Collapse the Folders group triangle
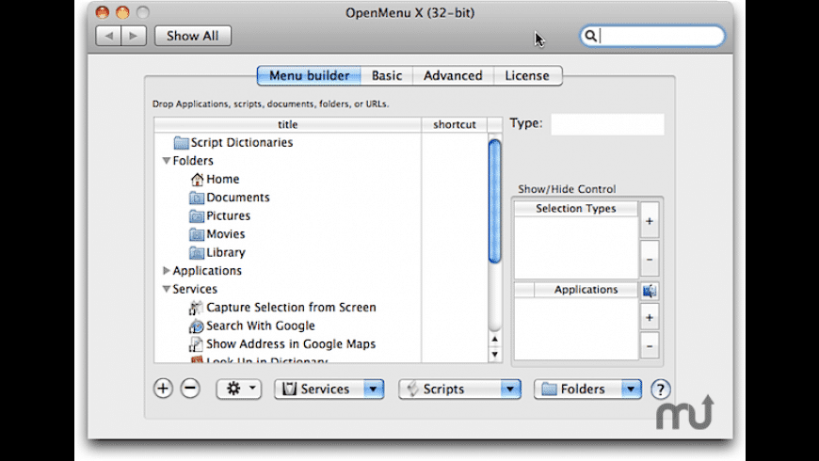Viewport: 819px width, 461px height. pos(166,161)
